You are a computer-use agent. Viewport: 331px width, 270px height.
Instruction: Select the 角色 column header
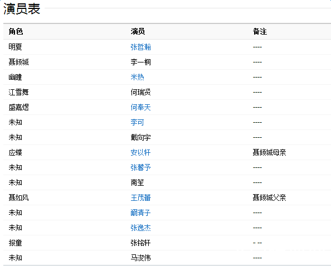(16, 31)
